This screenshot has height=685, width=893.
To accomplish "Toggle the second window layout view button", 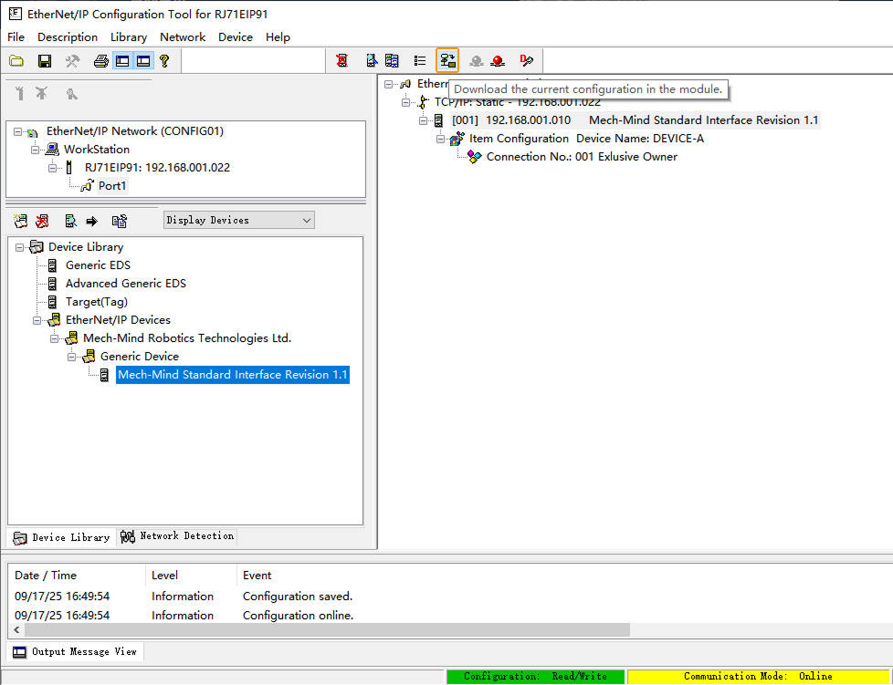I will coord(143,60).
